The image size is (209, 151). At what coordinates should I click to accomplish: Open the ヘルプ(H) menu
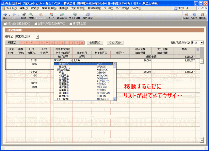click(137, 8)
